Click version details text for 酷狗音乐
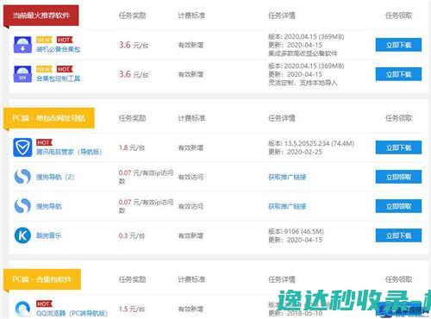Screen dimensions: 431x319 [x=296, y=235]
